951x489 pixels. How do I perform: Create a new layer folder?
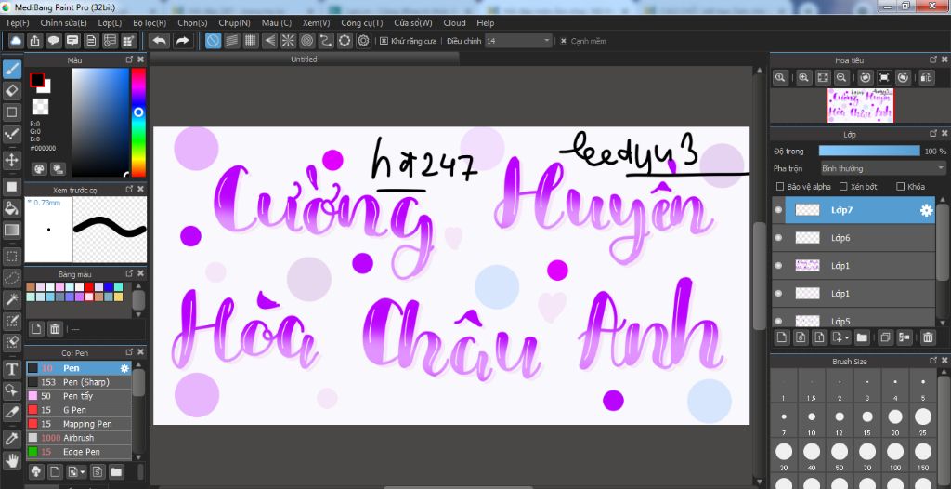862,337
